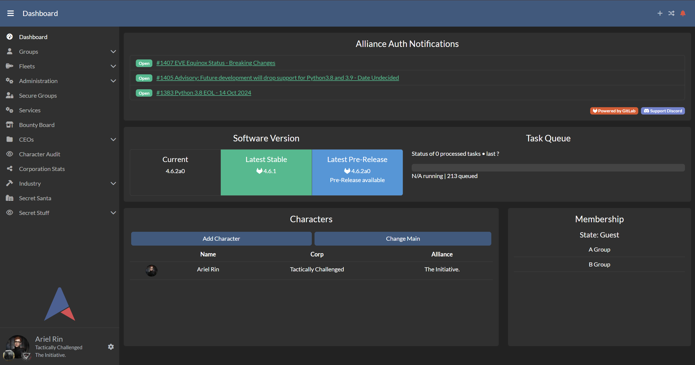This screenshot has width=695, height=365.
Task: Click the plus icon in header
Action: 660,13
